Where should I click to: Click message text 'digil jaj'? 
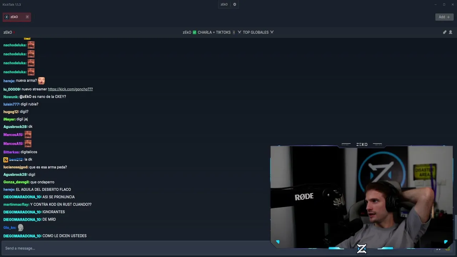pos(22,119)
